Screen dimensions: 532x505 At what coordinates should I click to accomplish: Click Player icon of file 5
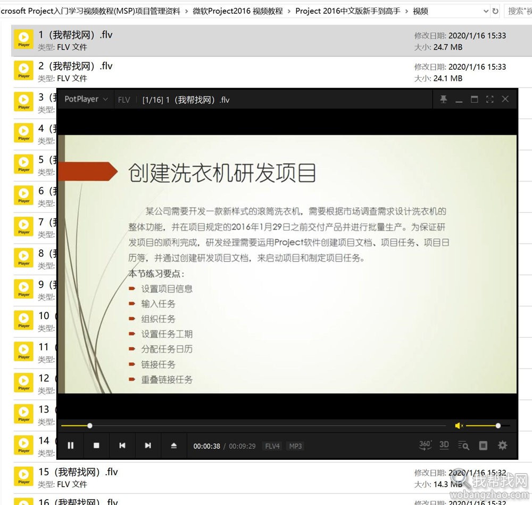24,164
